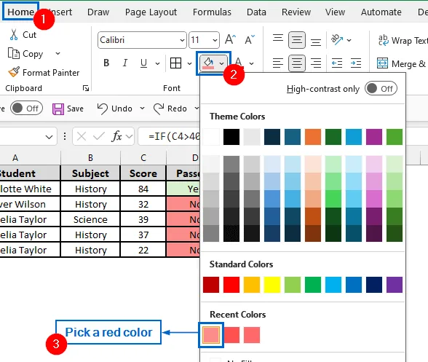
Task: Apply Top Align to cells
Action: pos(278,39)
